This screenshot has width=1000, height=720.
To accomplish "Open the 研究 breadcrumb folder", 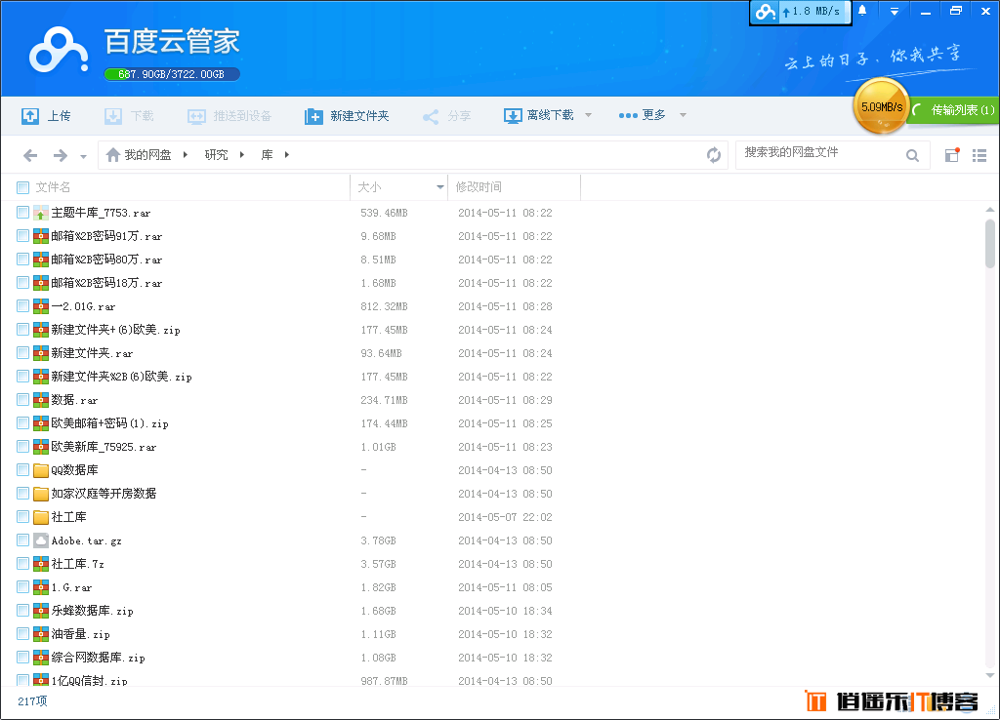I will (x=216, y=155).
